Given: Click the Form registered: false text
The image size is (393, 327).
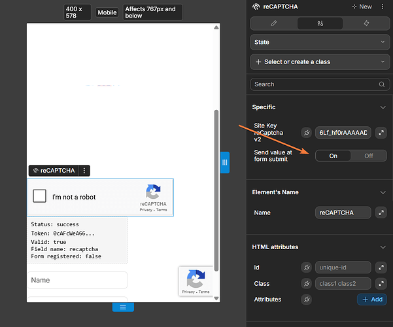Looking at the screenshot, I should click(x=66, y=256).
